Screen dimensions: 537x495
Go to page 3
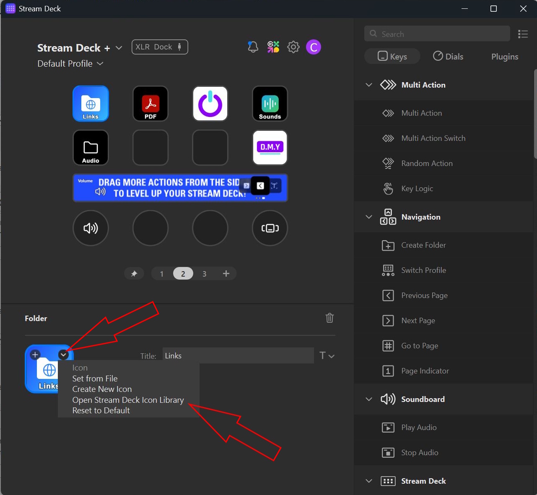[205, 274]
